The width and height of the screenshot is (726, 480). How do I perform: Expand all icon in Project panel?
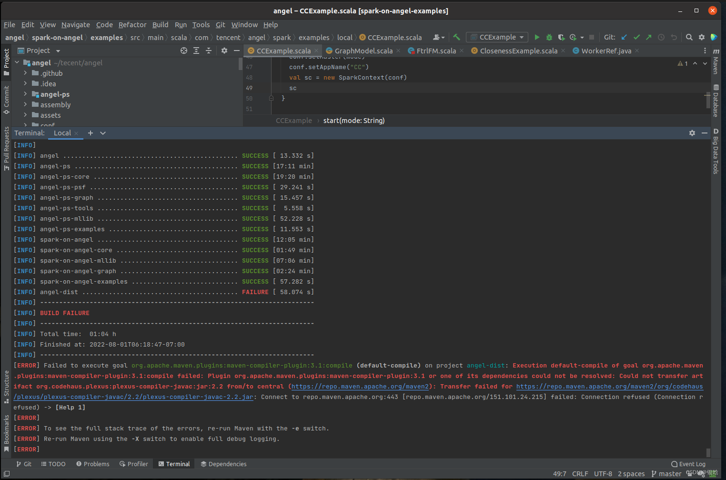[196, 51]
